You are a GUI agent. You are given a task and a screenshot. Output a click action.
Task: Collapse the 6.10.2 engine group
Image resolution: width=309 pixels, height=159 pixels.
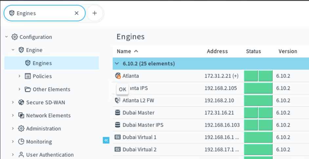117,63
